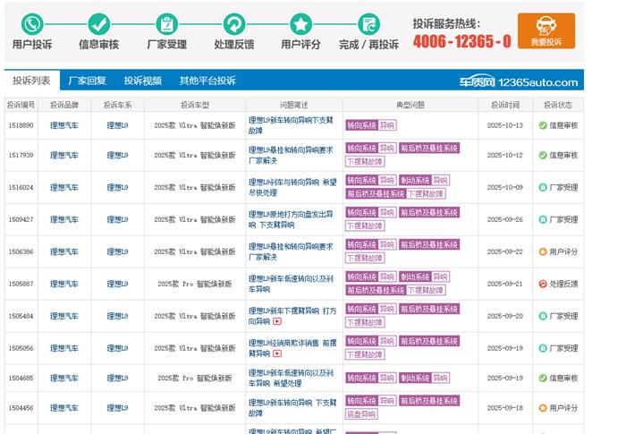This screenshot has width=626, height=434.
Task: Click the 用户评分 star icon
Action: tap(300, 24)
